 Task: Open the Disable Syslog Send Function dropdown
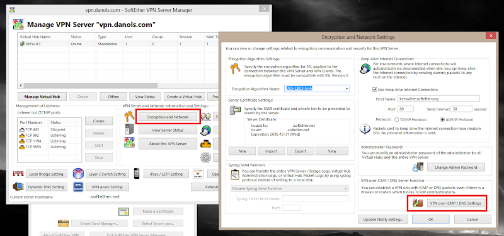[x=290, y=188]
